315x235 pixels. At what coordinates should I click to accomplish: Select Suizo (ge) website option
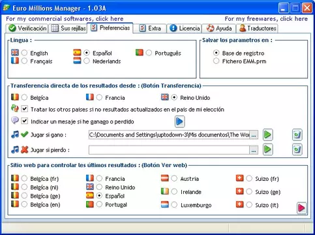point(249,191)
